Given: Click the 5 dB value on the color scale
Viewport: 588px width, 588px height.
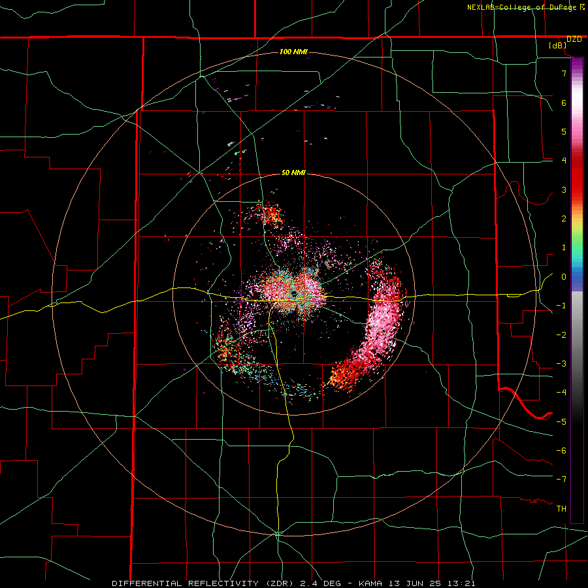Looking at the screenshot, I should [x=564, y=131].
